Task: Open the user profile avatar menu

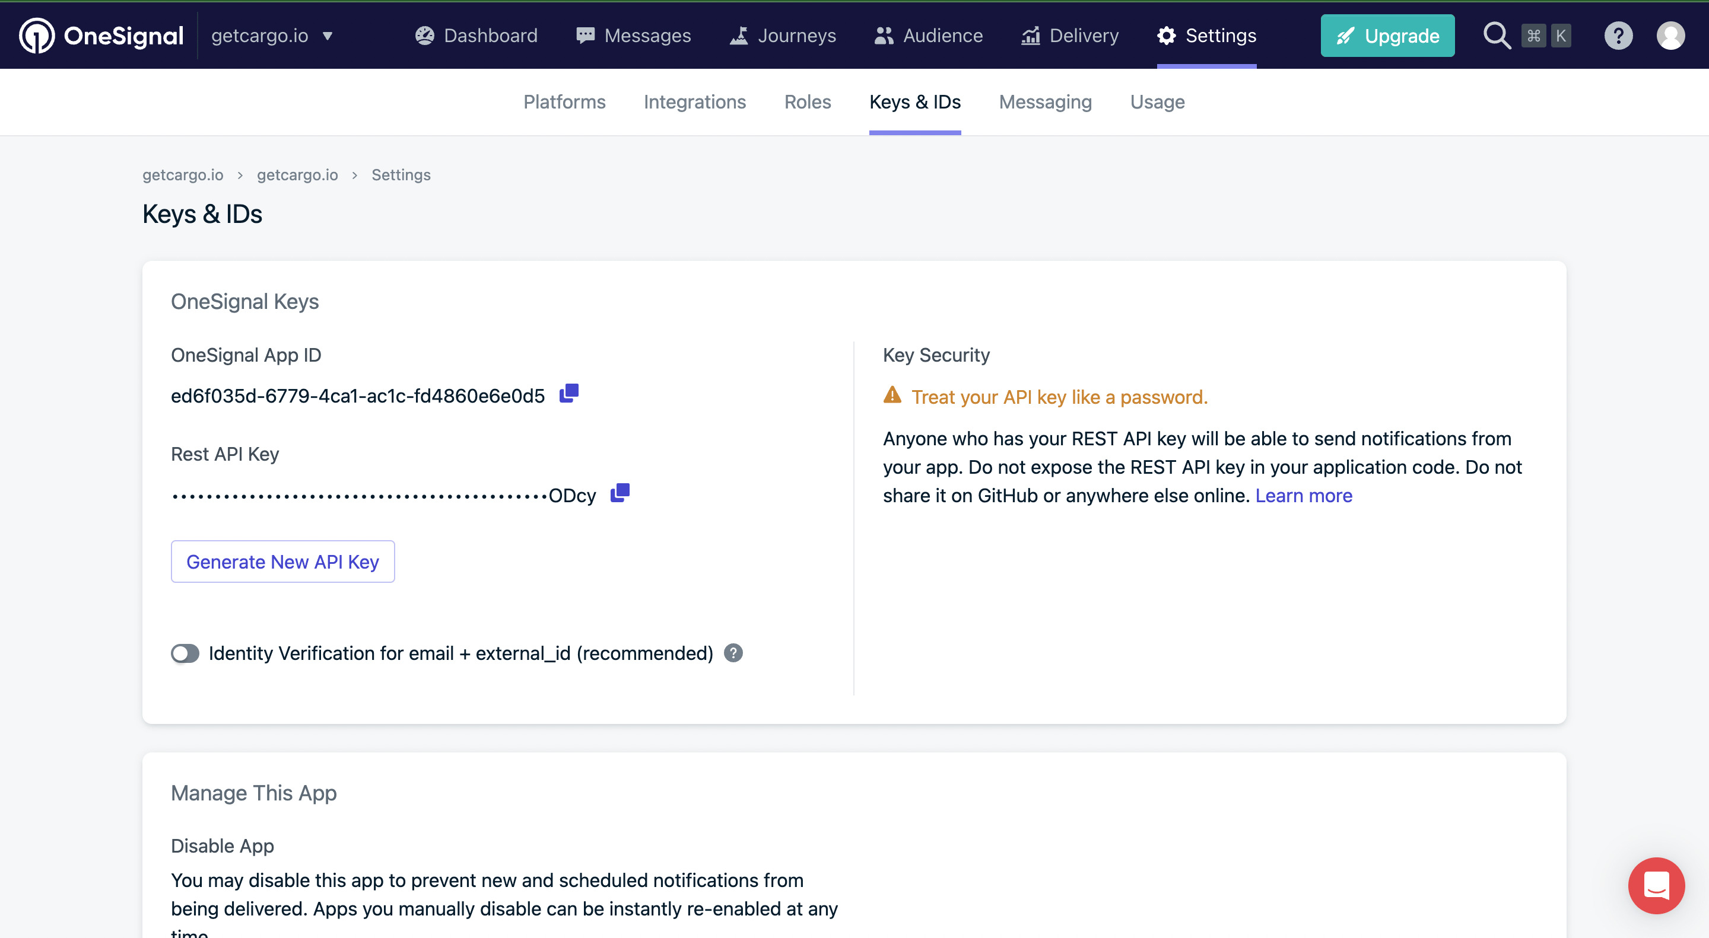Action: (1670, 35)
